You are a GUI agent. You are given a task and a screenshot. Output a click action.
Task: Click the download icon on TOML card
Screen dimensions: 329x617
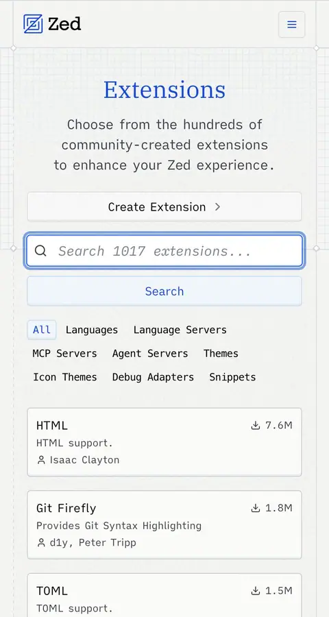pos(256,591)
